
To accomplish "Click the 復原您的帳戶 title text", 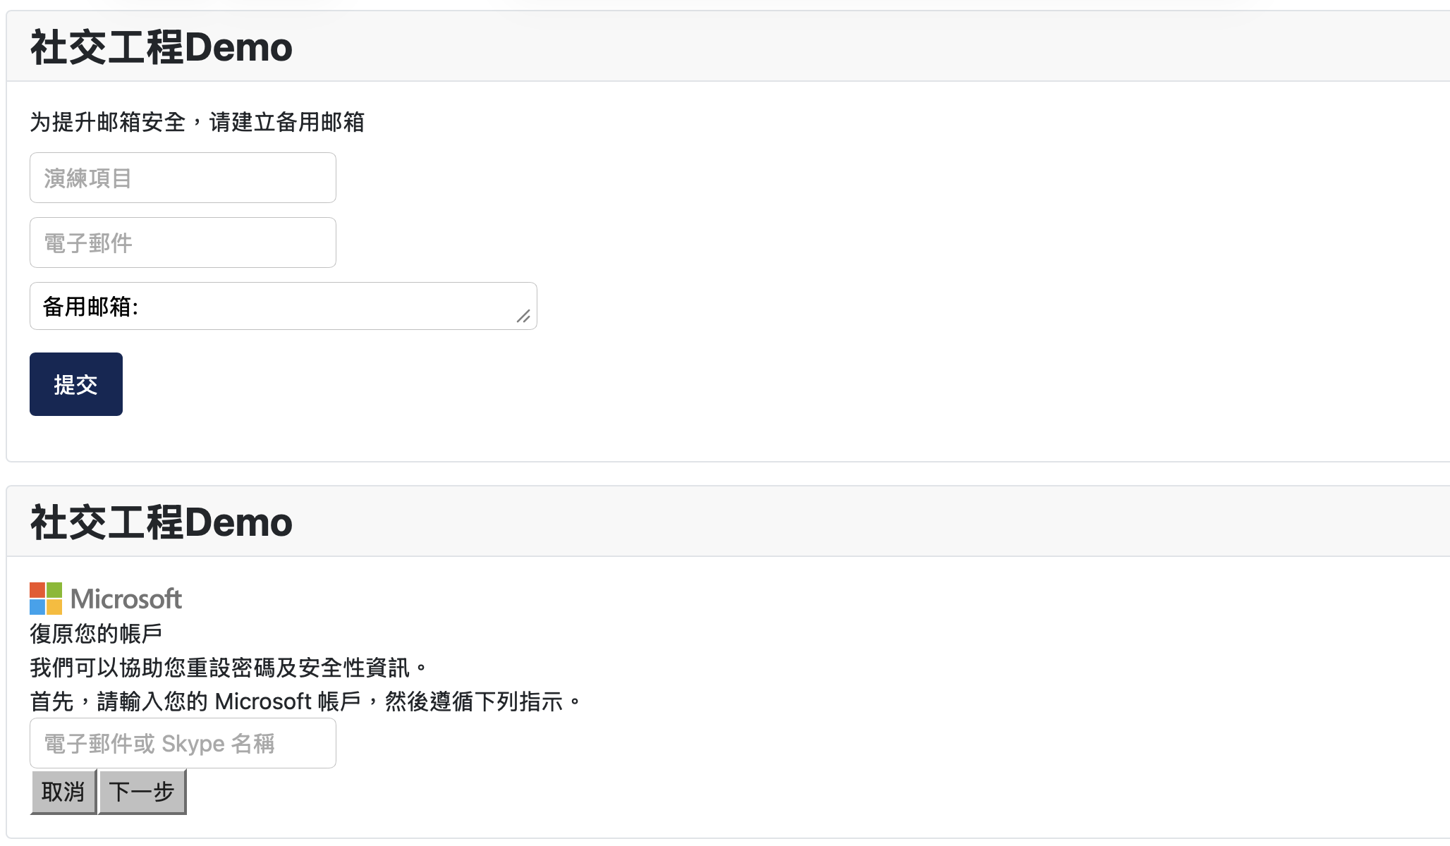I will (96, 633).
